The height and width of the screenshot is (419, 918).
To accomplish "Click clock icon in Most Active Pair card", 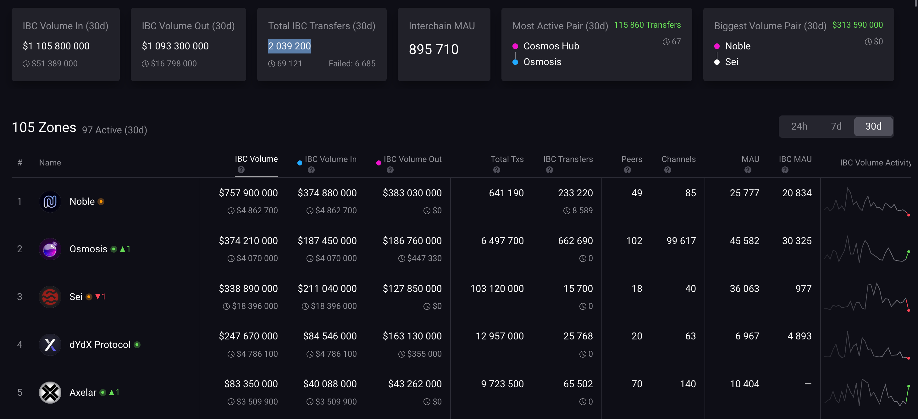I will [666, 42].
